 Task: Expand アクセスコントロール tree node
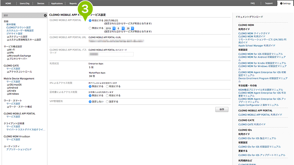(8, 72)
